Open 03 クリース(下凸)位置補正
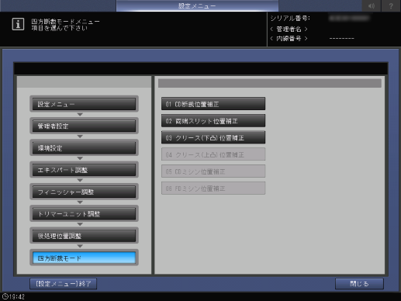The image size is (401, 301). 213,137
